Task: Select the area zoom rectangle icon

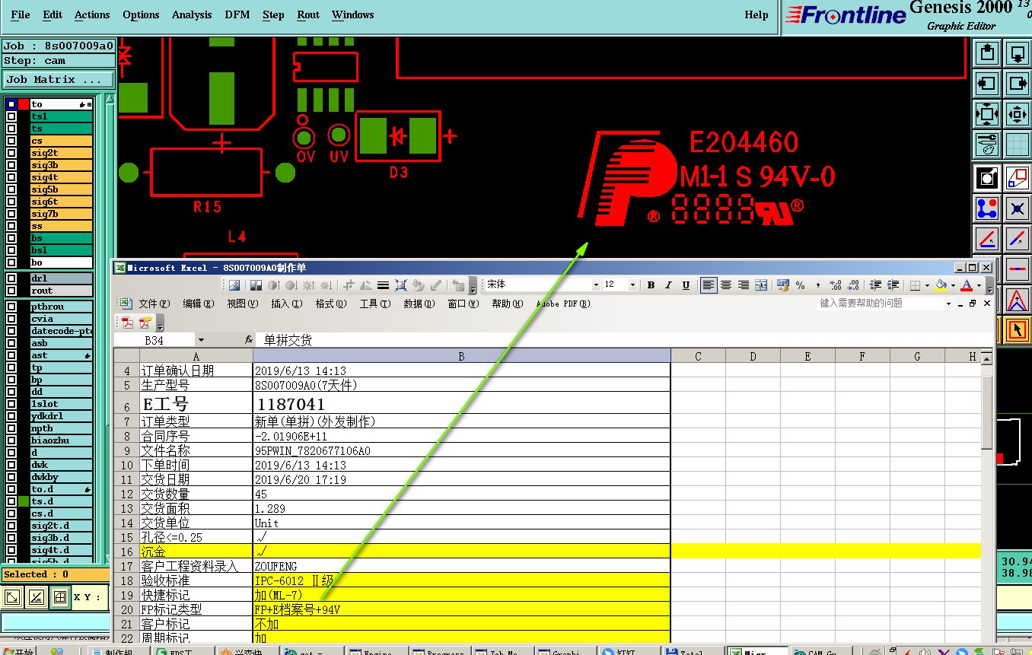Action: click(x=1018, y=178)
